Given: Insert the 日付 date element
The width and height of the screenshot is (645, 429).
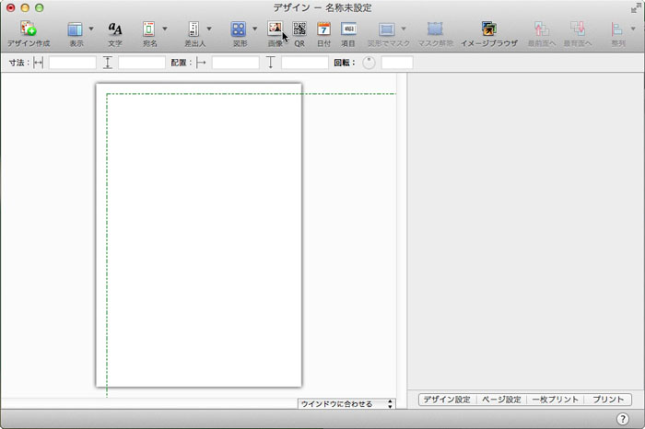Looking at the screenshot, I should (x=323, y=30).
